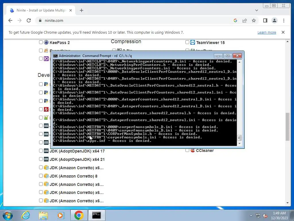Click the JDK (AdoptOpenJDK) x64 21 label
The width and height of the screenshot is (294, 221).
pyautogui.click(x=77, y=159)
